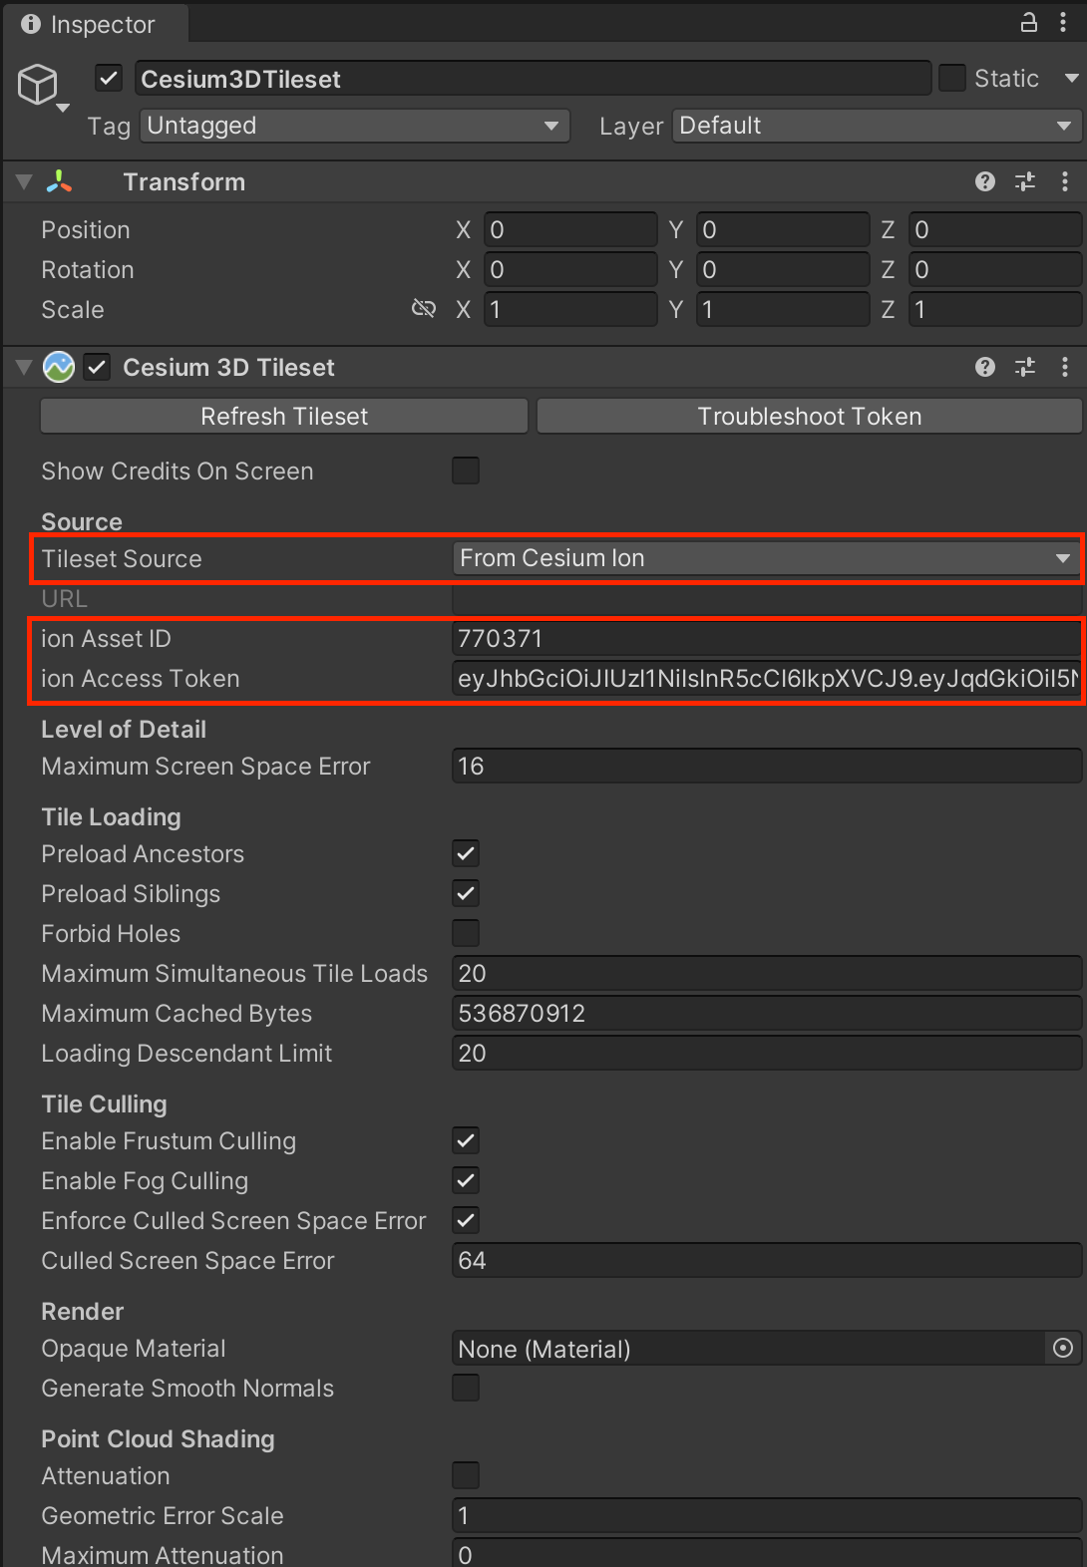Collapse the Cesium 3D Tileset foldout
This screenshot has width=1087, height=1567.
(24, 367)
